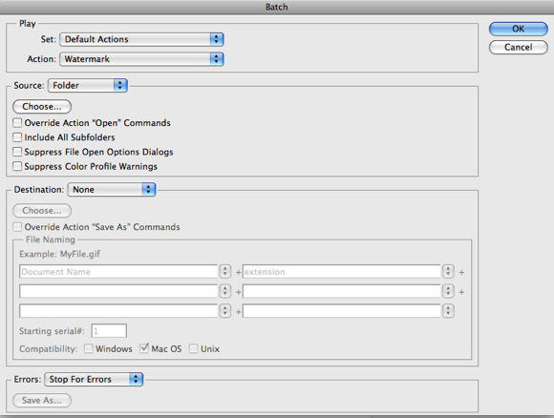Check Include All Subfolders
The width and height of the screenshot is (554, 418).
[x=17, y=137]
